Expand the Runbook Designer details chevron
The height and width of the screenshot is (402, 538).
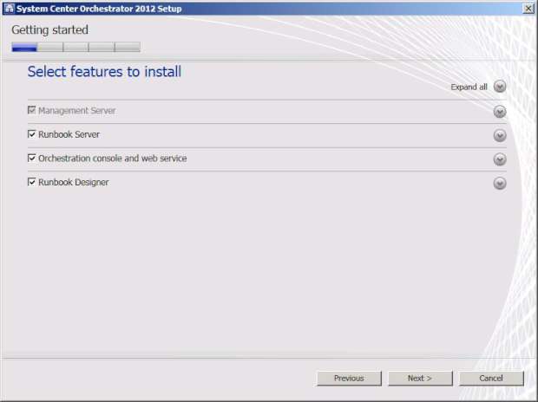[499, 183]
